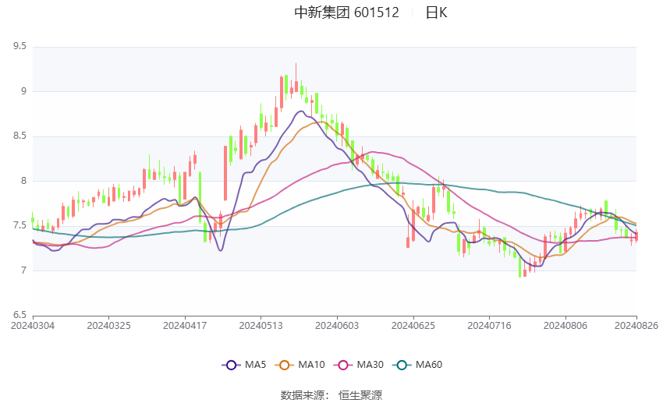Click y-axis value 7.5

pyautogui.click(x=19, y=225)
